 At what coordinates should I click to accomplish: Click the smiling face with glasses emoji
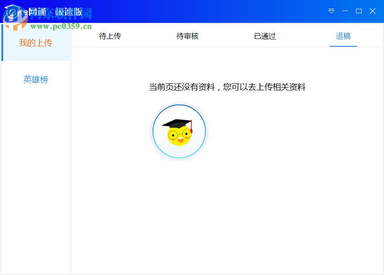[179, 135]
